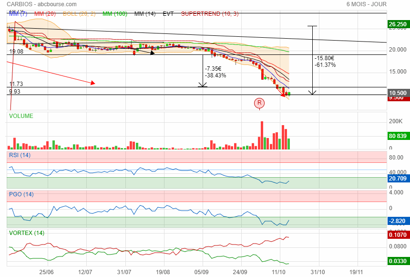Select the MM (100) legend label
The image size is (410, 277).
coord(115,14)
